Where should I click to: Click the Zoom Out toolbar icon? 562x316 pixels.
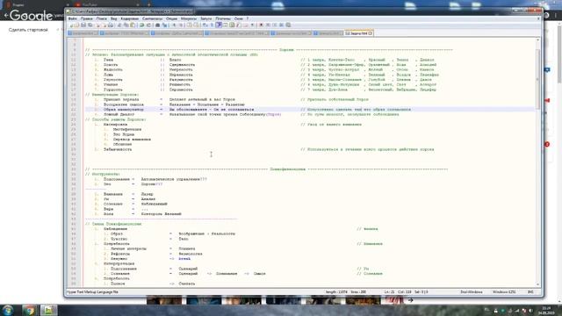click(x=181, y=25)
